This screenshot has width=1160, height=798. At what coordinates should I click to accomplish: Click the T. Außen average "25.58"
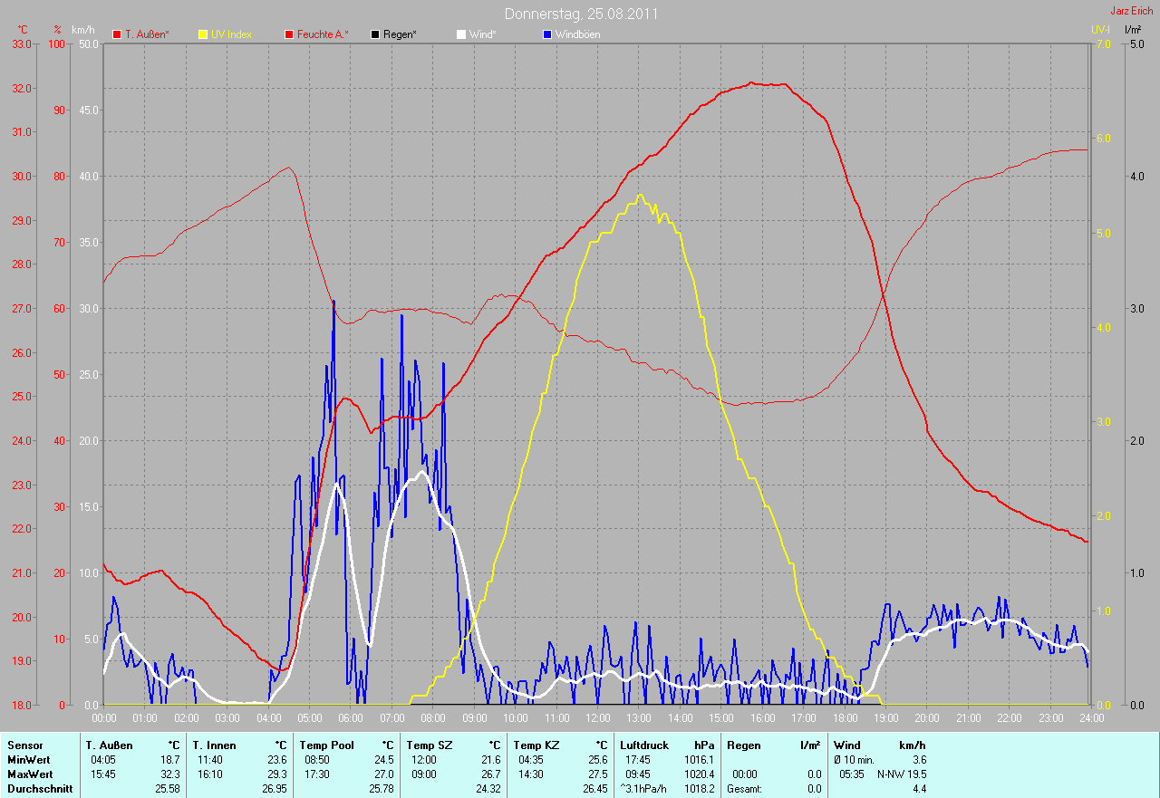(x=168, y=789)
